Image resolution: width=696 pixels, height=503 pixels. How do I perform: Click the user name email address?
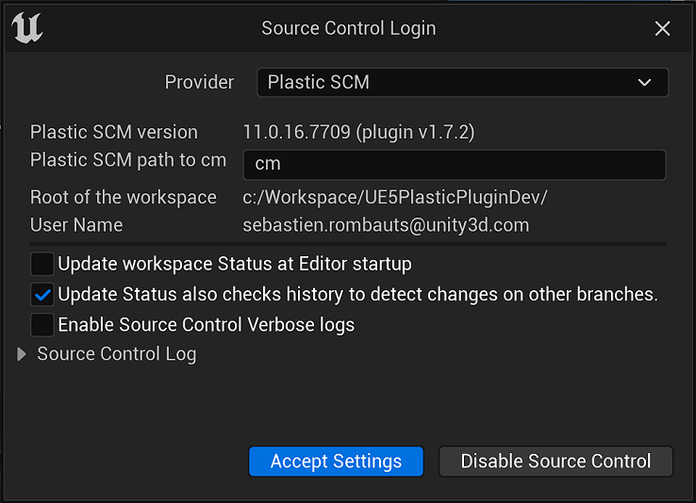(386, 225)
